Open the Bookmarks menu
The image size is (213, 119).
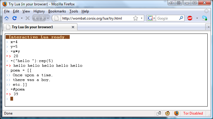tap(57, 11)
